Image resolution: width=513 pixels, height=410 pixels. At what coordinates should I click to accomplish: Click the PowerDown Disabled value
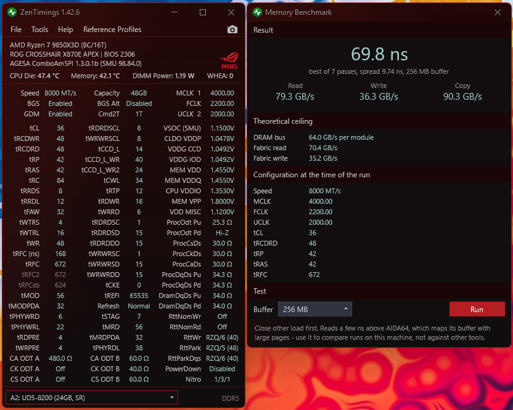[222, 369]
